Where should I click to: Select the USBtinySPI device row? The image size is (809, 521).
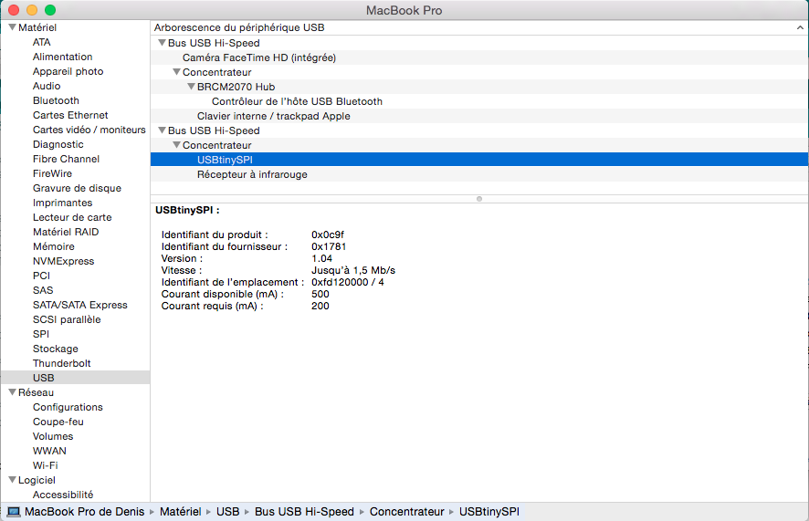click(x=478, y=160)
